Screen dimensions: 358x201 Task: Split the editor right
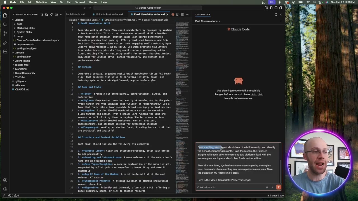click(x=182, y=15)
